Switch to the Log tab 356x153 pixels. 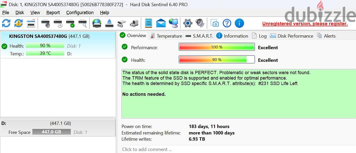tap(259, 36)
